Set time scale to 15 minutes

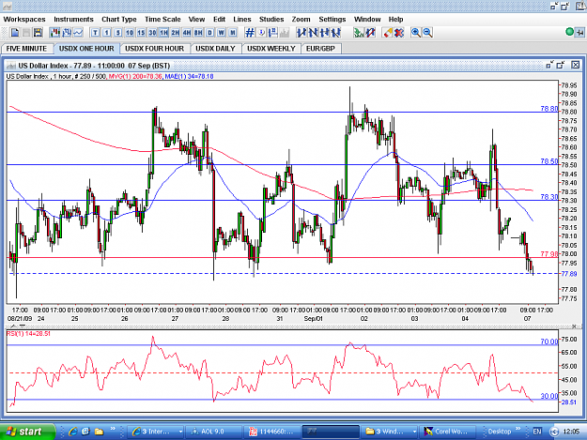(x=141, y=33)
